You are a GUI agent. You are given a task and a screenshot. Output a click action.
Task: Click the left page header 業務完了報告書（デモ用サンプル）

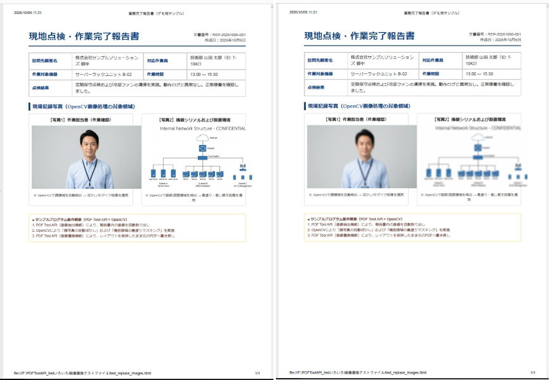[x=157, y=14]
